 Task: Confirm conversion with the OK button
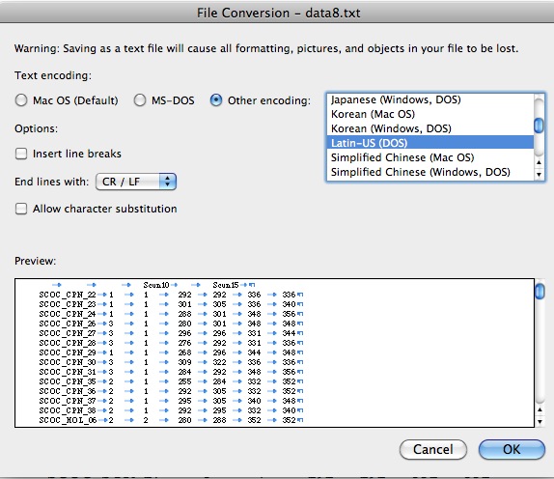pos(512,450)
